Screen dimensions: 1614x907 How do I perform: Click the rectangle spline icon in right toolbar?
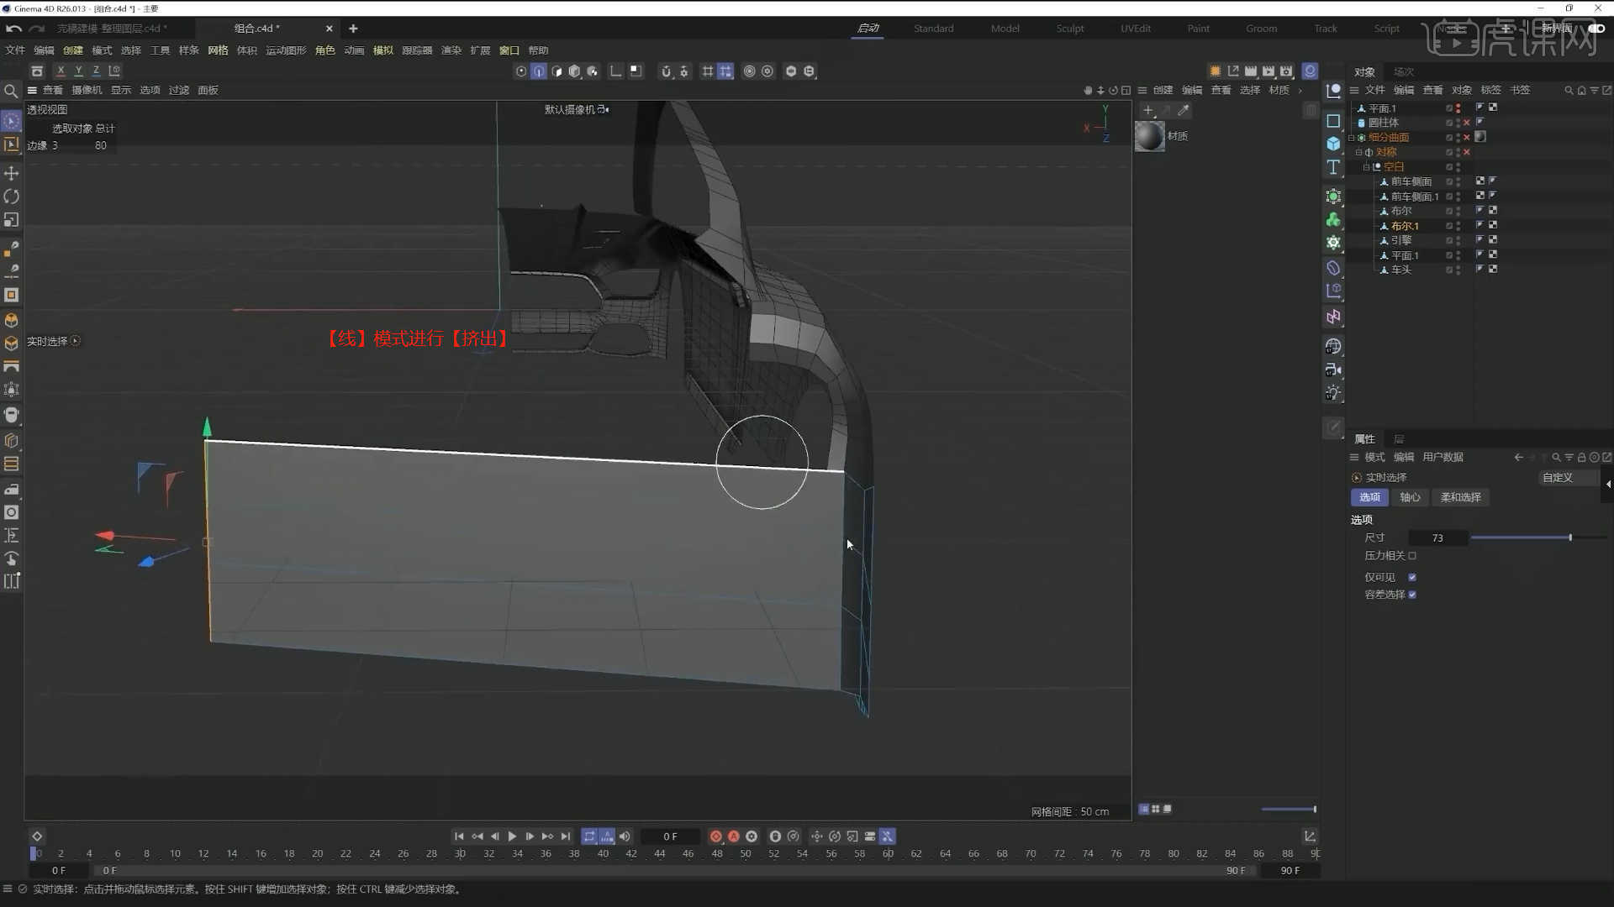1333,121
